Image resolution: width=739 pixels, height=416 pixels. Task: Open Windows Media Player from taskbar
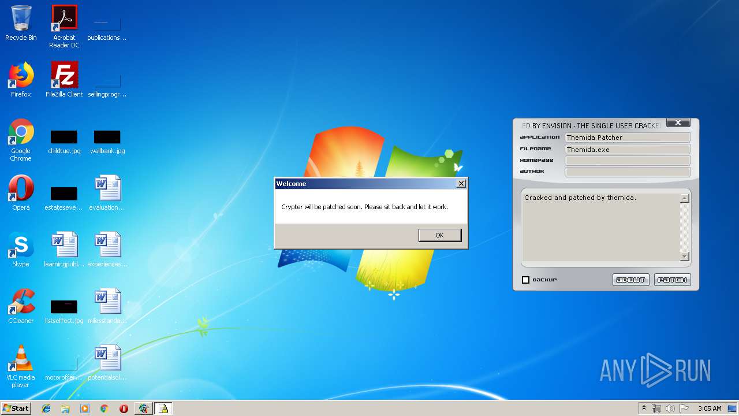[x=85, y=408]
